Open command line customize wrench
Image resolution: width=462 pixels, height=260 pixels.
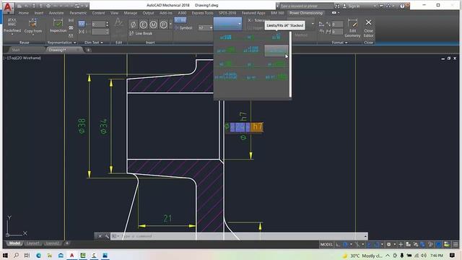pos(107,236)
